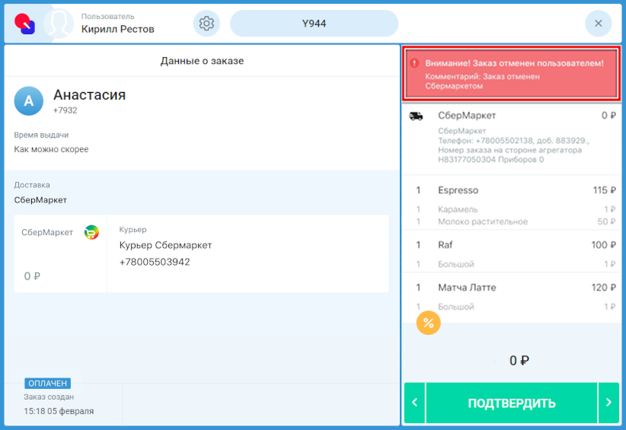Click the aggregator order details text H83177050304
Viewport: 626px width, 430px height.
513,145
